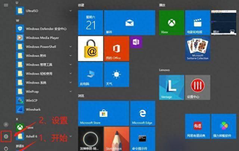The width and height of the screenshot is (239, 151).
Task: Open the Mail (邮件) tile
Action: (x=130, y=23)
